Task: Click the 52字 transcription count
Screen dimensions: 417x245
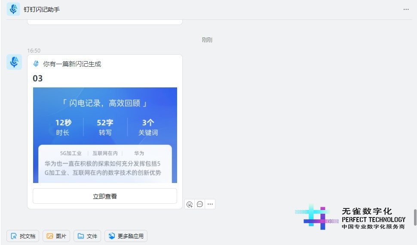Action: (105, 122)
